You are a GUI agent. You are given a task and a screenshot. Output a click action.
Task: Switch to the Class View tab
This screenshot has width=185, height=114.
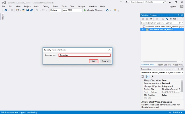tap(178, 65)
